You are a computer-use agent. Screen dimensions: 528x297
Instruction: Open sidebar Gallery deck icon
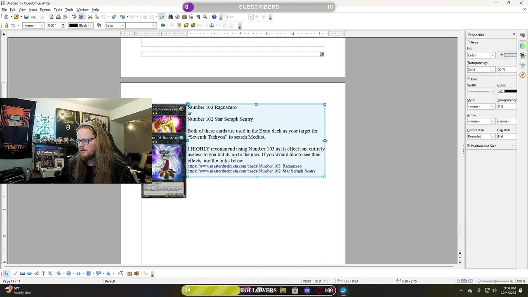pos(523,65)
